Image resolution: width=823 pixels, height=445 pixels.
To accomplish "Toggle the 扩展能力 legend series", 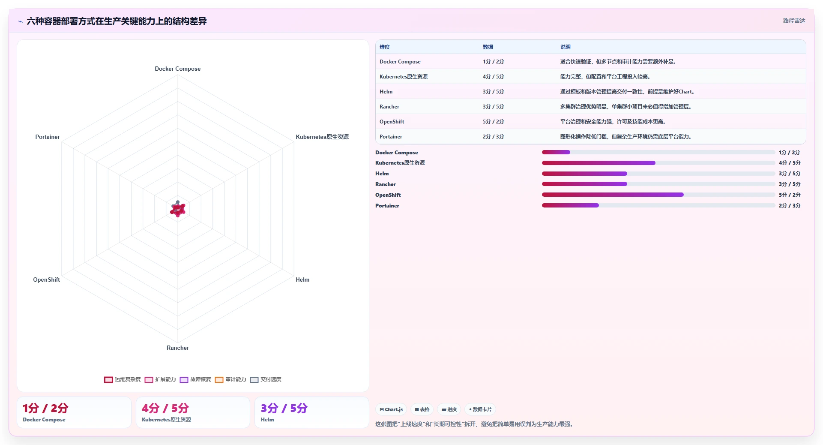I will tap(160, 379).
